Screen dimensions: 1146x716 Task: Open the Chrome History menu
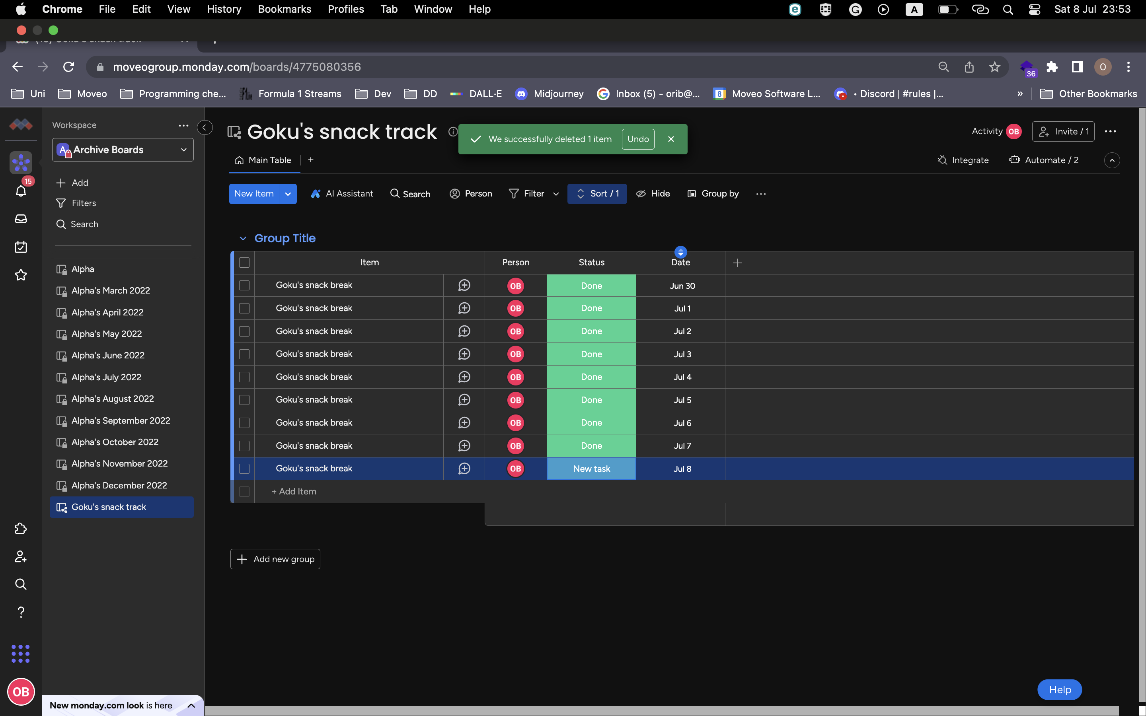(224, 9)
